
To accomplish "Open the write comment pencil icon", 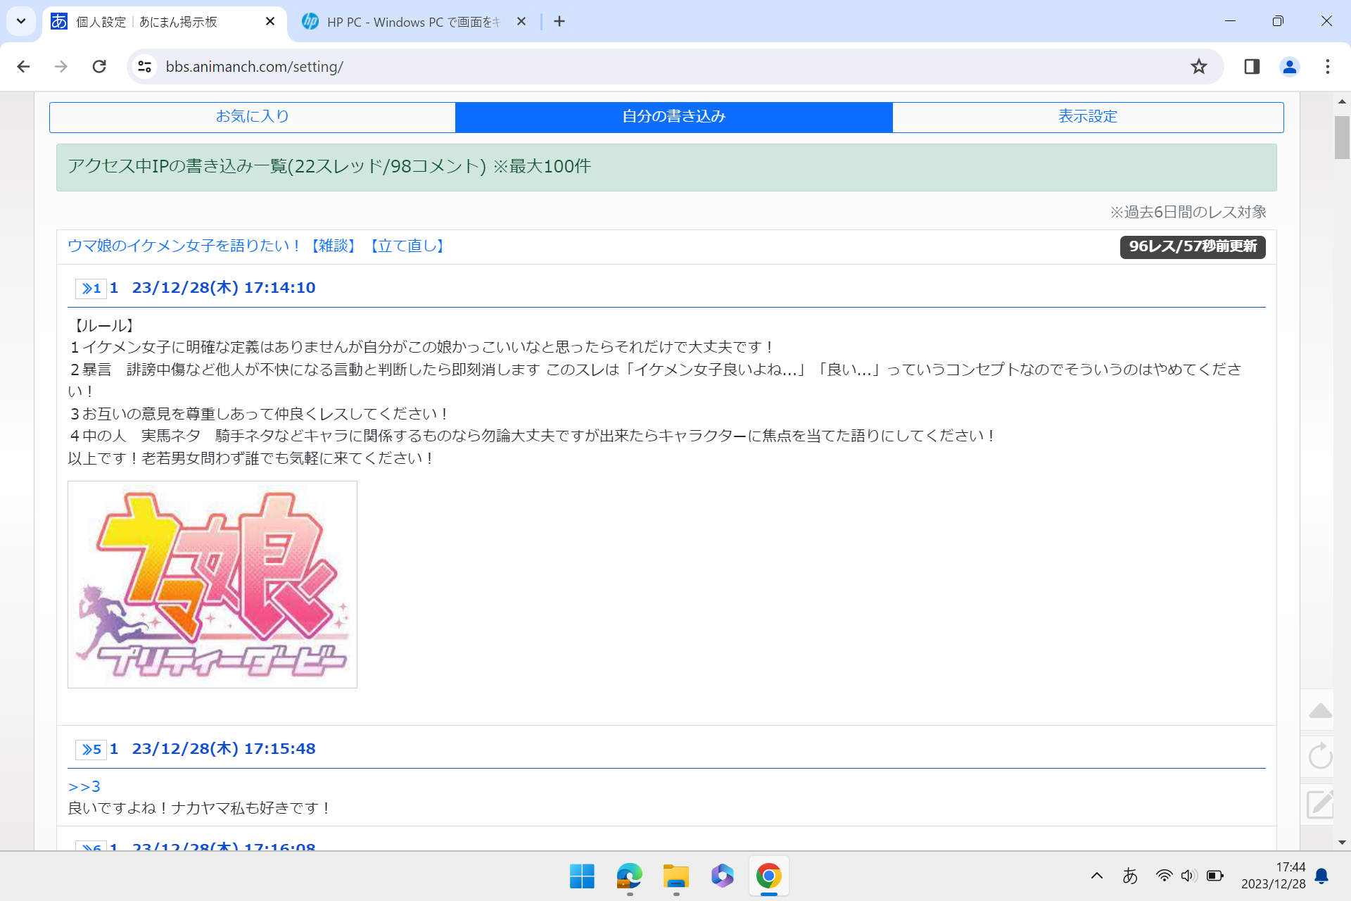I will point(1320,804).
